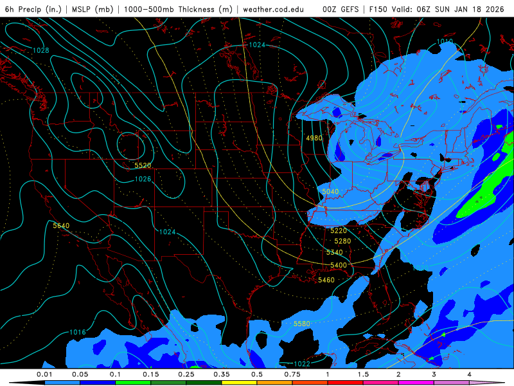Click the 5220 thickness label
514x386 pixels.
[339, 231]
